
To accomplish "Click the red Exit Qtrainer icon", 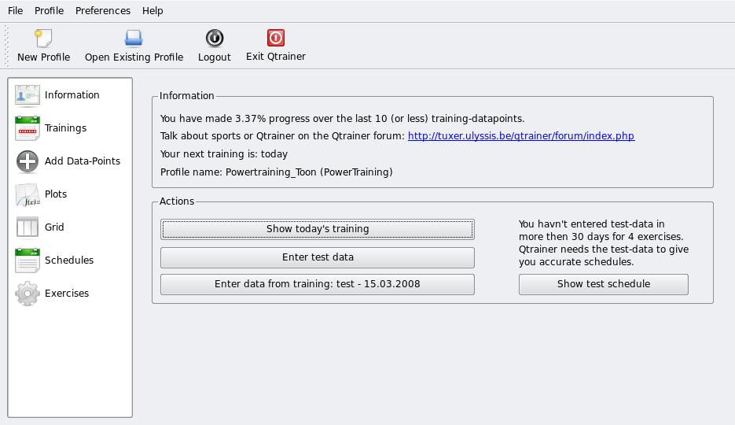I will [276, 38].
